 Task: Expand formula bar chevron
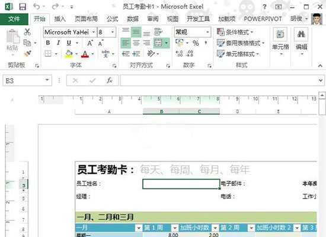(321, 80)
